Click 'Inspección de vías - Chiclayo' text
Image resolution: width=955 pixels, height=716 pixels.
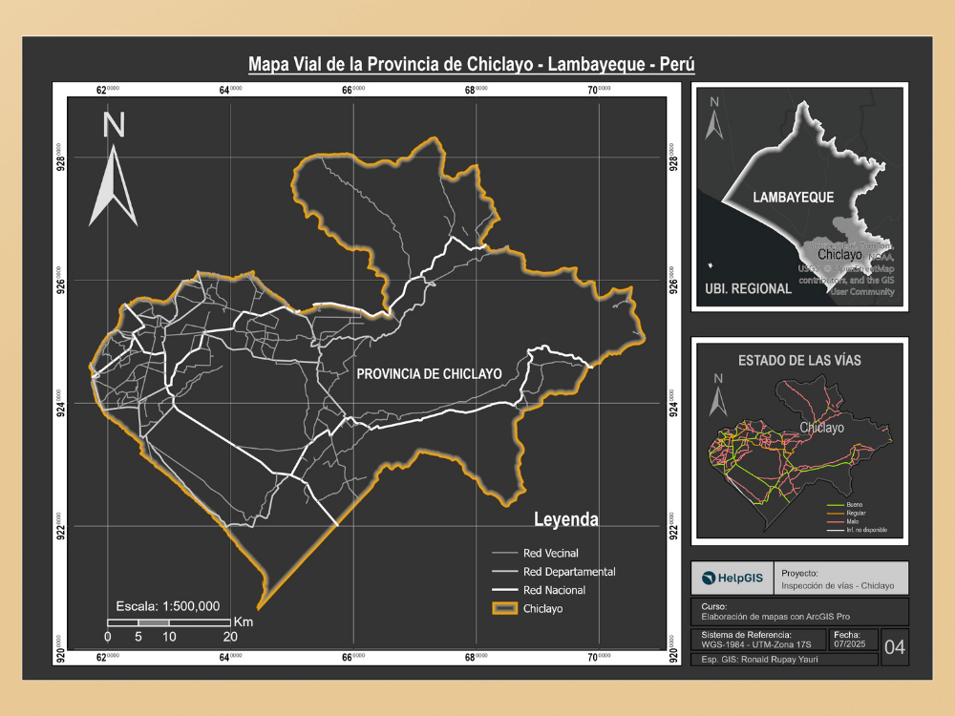point(838,586)
